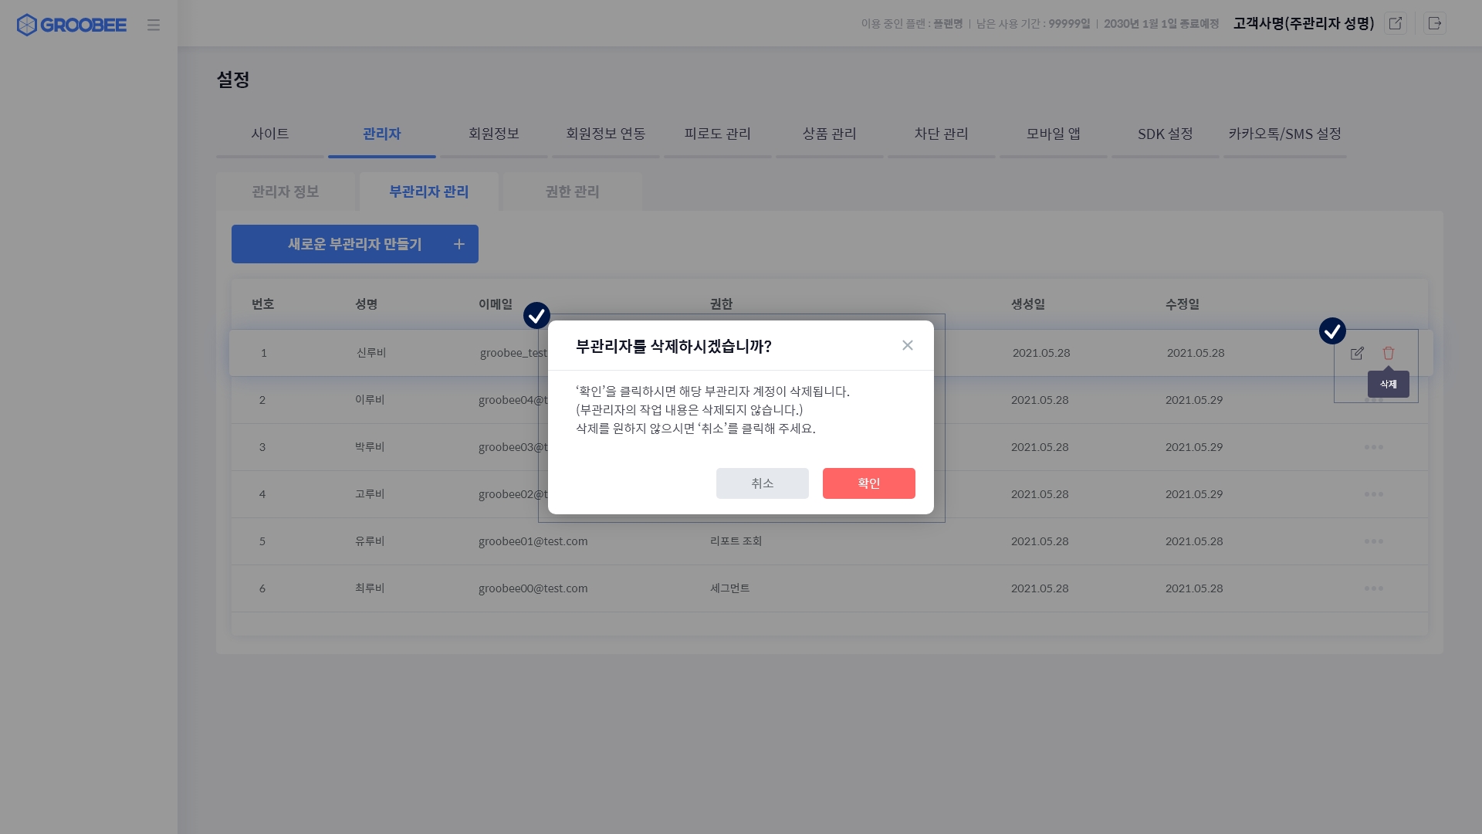Open the external link icon beside 고객사명
The image size is (1482, 834).
(x=1396, y=23)
